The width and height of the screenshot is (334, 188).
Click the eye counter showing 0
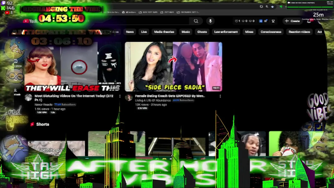coord(252,21)
